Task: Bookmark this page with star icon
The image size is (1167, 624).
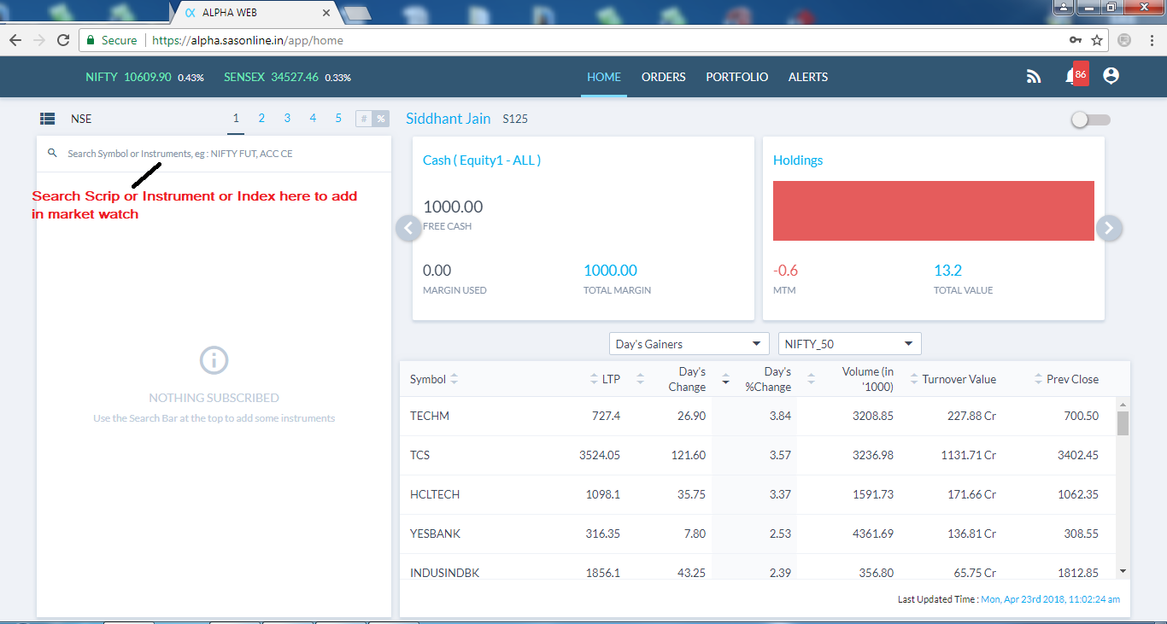Action: click(x=1097, y=40)
